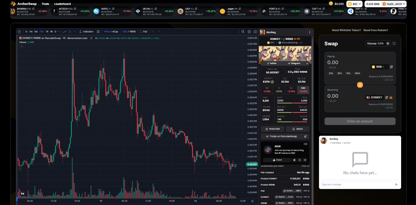Open chart settings gear icon
416x205 pixels.
pyautogui.click(x=249, y=32)
